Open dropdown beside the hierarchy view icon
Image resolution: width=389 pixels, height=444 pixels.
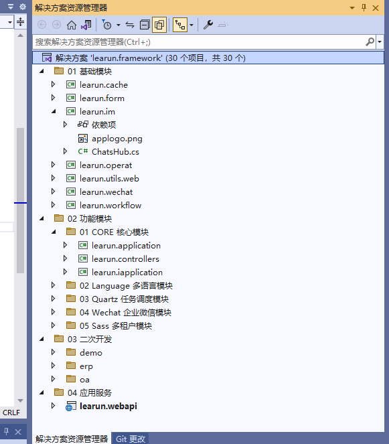pos(191,25)
